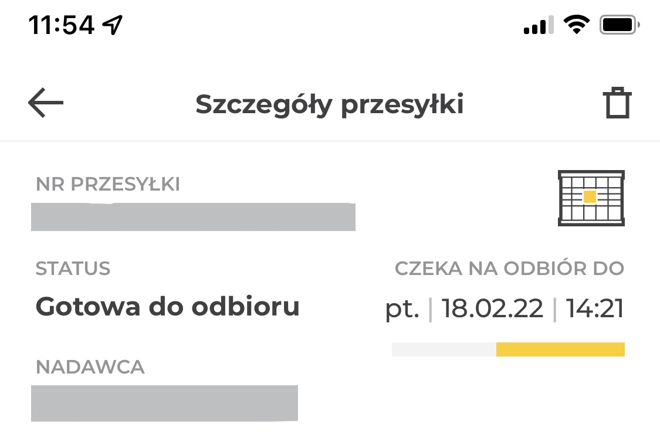The width and height of the screenshot is (660, 448).
Task: Tap the pickup deadline time 14:21
Action: tap(594, 308)
